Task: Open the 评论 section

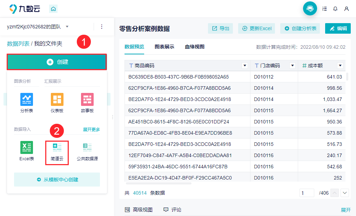Action: pyautogui.click(x=172, y=210)
